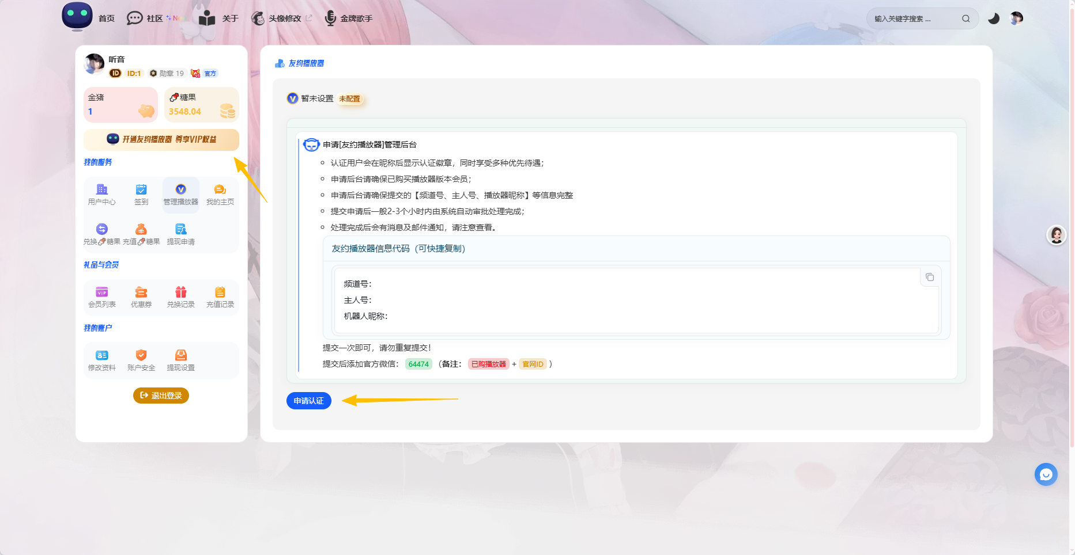The height and width of the screenshot is (555, 1075).
Task: Open user avatar menu in header
Action: 1016,18
